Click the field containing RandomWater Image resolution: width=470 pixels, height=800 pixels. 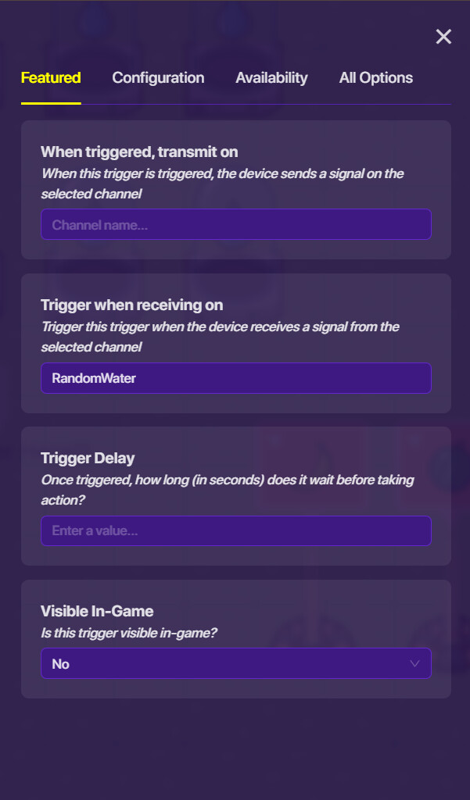click(x=235, y=378)
